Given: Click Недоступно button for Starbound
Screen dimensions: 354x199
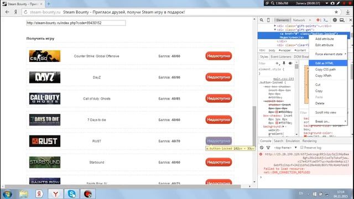Looking at the screenshot, I should (x=218, y=162).
